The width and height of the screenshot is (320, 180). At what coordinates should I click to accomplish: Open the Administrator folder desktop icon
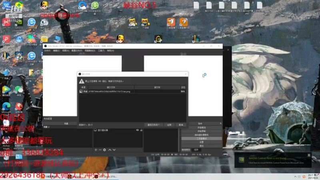pos(32,74)
